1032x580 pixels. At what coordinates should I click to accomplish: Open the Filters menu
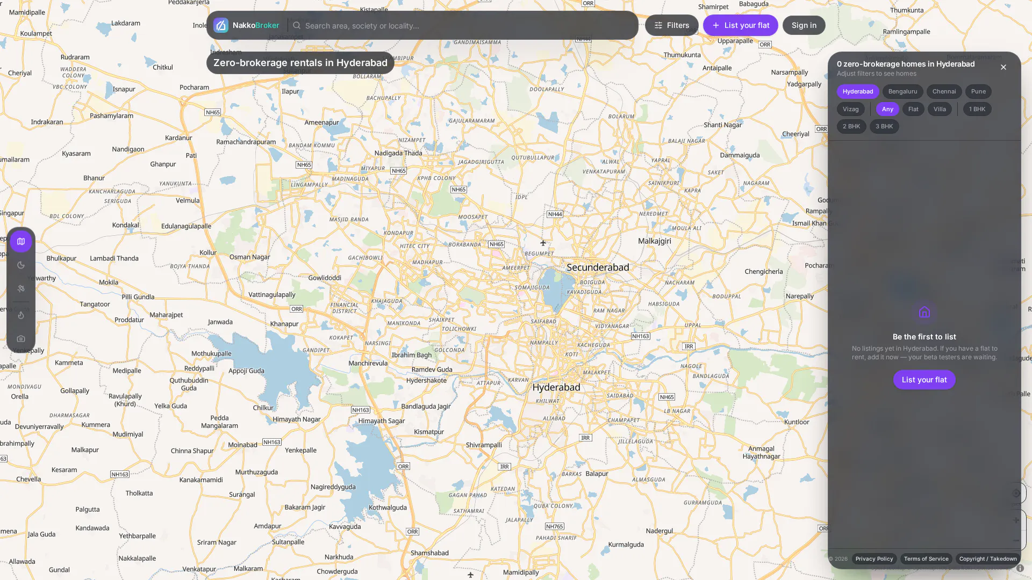pos(672,25)
